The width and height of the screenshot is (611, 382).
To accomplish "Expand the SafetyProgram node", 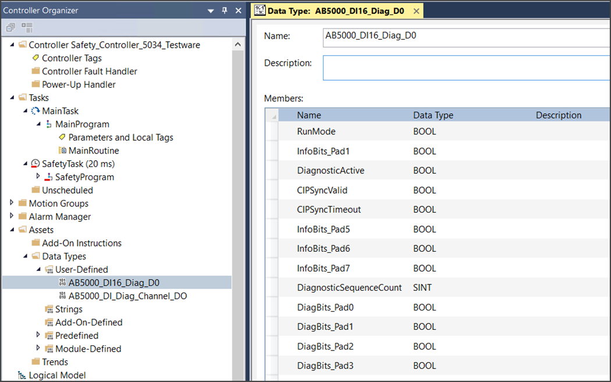I will point(38,177).
